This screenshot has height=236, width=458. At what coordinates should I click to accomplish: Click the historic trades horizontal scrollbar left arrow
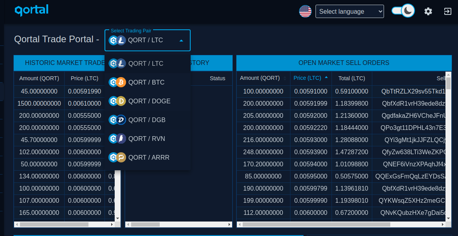17,225
